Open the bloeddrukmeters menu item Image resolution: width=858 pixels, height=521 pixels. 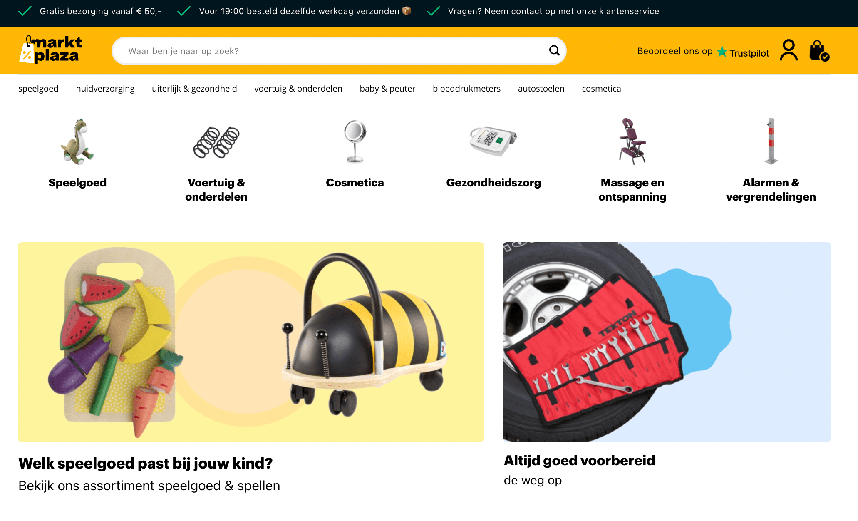466,89
